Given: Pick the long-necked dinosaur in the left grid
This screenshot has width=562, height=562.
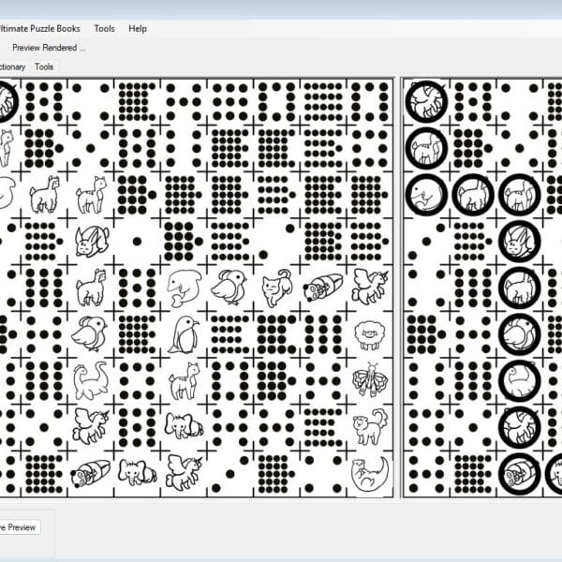Looking at the screenshot, I should click(91, 380).
